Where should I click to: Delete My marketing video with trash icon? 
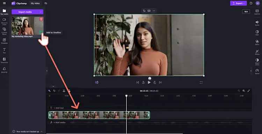coord(41,19)
